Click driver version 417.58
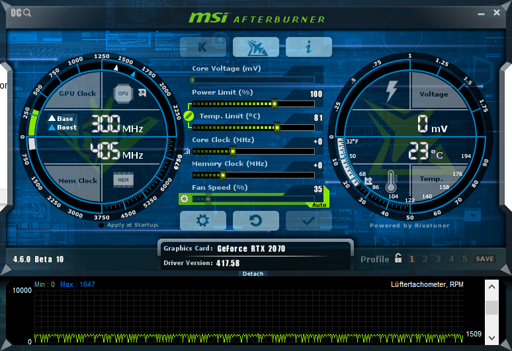512x351 pixels. (228, 263)
